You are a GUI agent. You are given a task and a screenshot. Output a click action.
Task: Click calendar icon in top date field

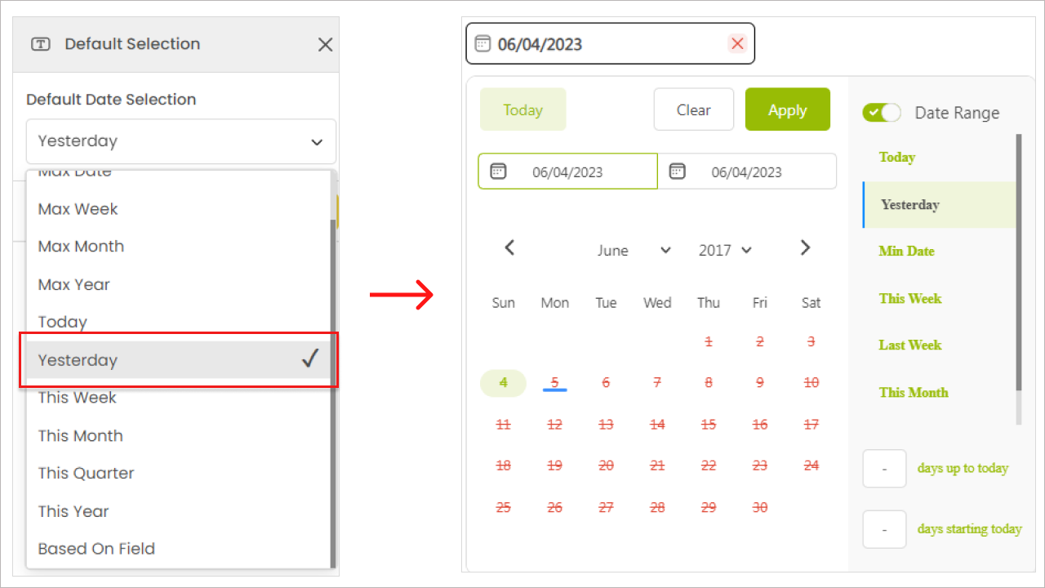pos(482,44)
